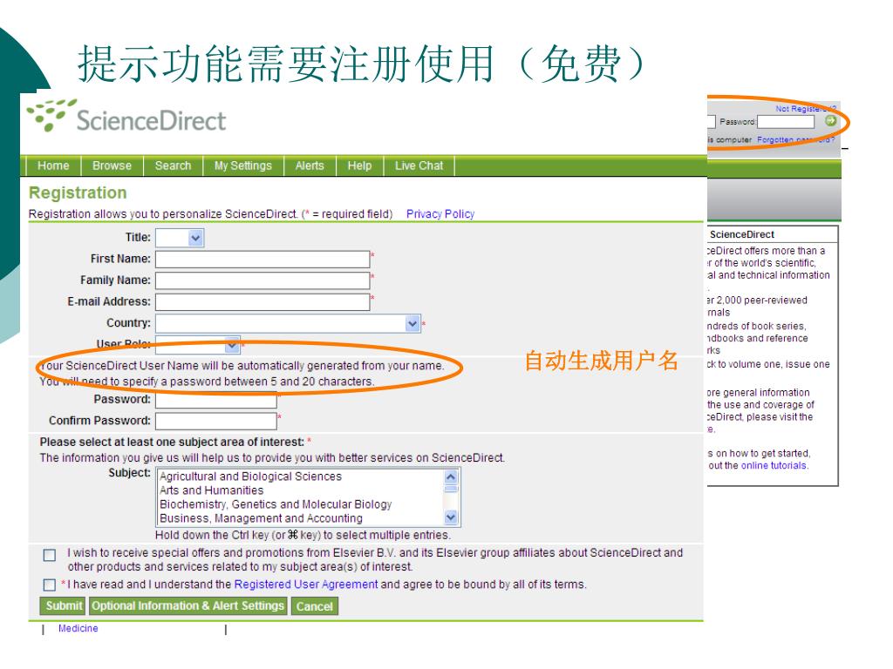This screenshot has height=669, width=893.
Task: Tick the Registered User Agreement checkbox
Action: pyautogui.click(x=50, y=585)
